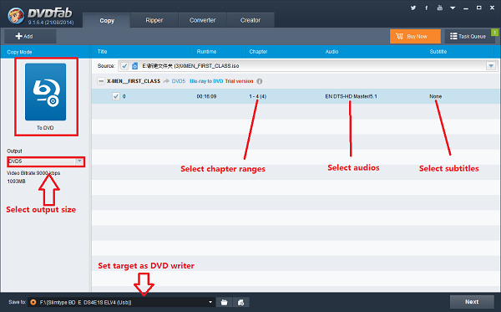
Task: Switch to the Ripper tab
Action: pos(154,20)
